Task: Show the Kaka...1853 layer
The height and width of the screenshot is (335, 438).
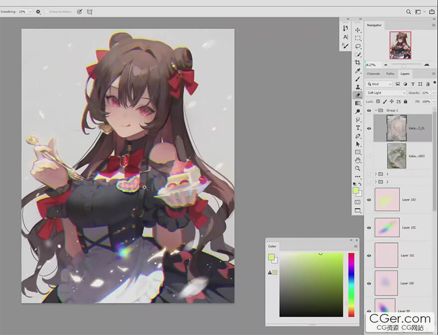Action: coord(369,156)
